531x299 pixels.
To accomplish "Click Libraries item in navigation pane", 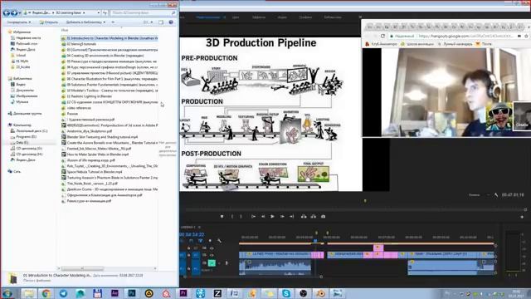I will [22, 78].
